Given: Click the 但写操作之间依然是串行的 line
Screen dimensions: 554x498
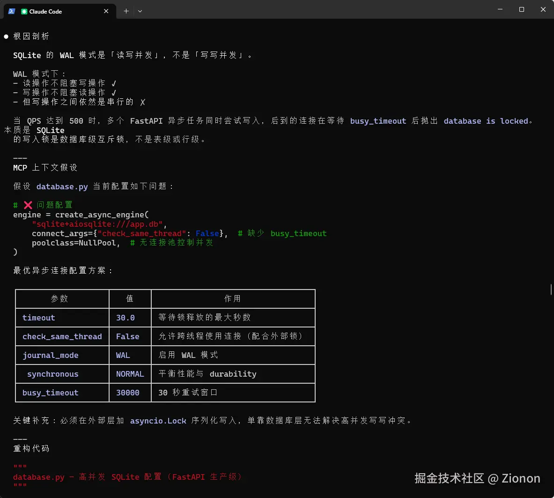Looking at the screenshot, I should click(79, 102).
